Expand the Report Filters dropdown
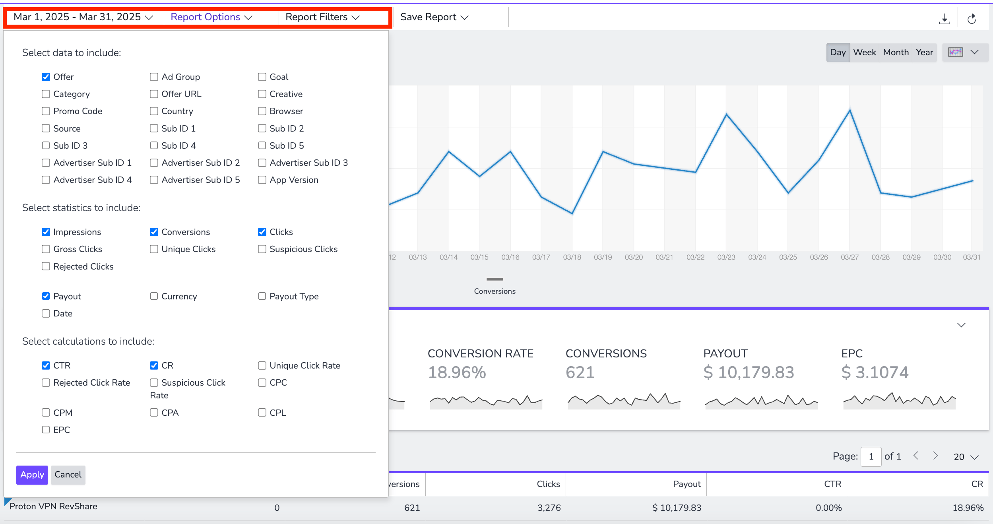 323,17
